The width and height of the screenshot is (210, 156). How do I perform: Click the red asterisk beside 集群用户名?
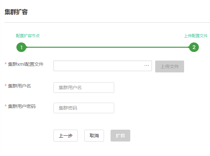(6, 86)
